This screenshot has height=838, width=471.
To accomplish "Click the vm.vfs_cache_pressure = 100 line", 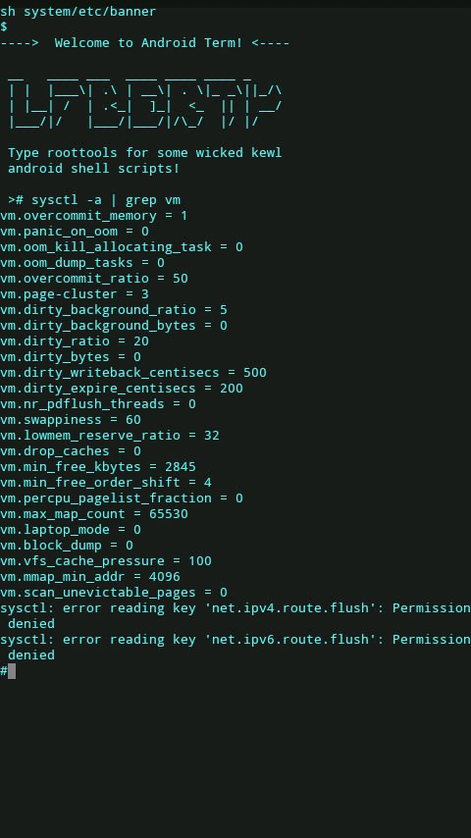I will click(x=106, y=560).
